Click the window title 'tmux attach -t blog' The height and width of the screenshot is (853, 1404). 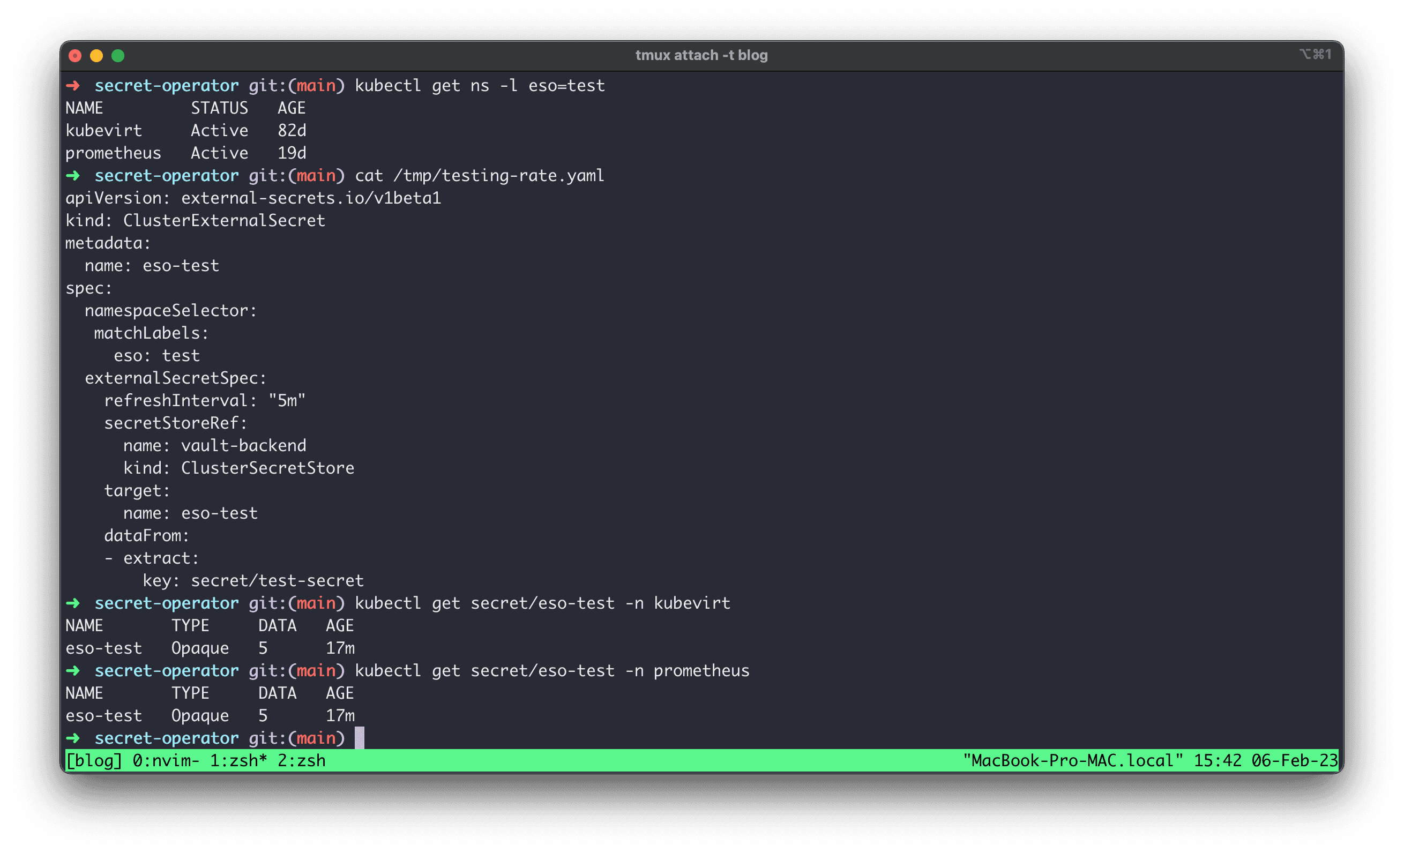tap(701, 55)
